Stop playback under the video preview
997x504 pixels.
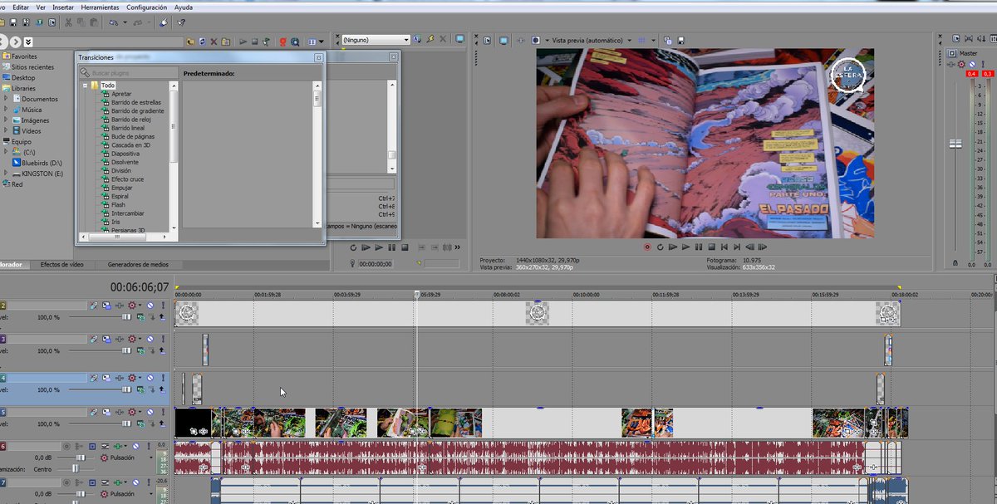pyautogui.click(x=711, y=247)
